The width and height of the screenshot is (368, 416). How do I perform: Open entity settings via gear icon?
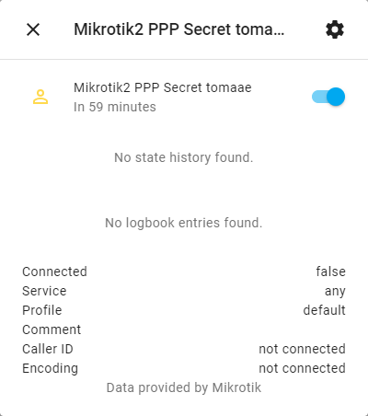click(x=335, y=29)
